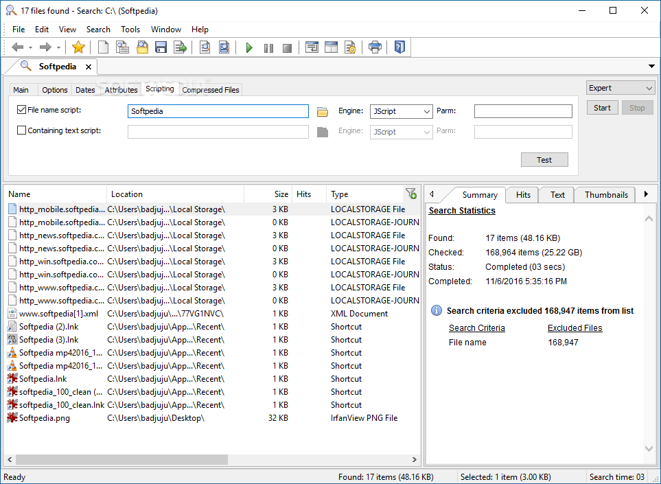661x484 pixels.
Task: Open the Edit menu
Action: click(42, 30)
